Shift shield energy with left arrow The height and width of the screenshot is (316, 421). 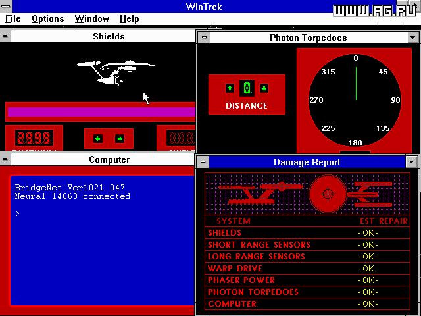pyautogui.click(x=98, y=139)
